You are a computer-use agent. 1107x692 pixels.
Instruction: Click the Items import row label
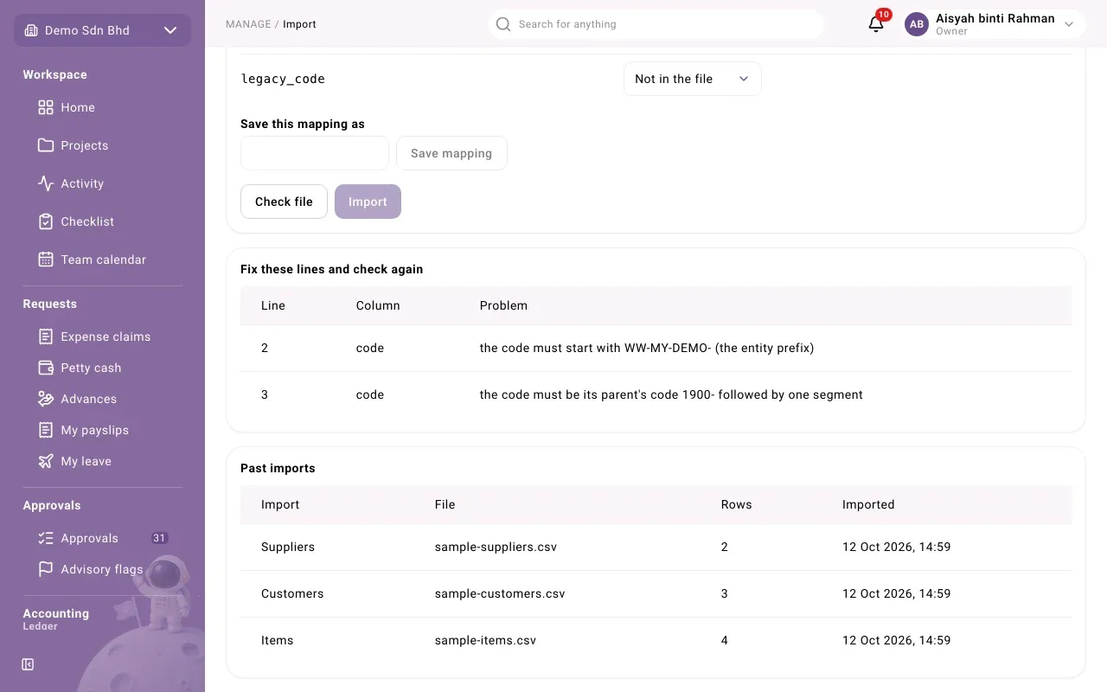coord(277,640)
